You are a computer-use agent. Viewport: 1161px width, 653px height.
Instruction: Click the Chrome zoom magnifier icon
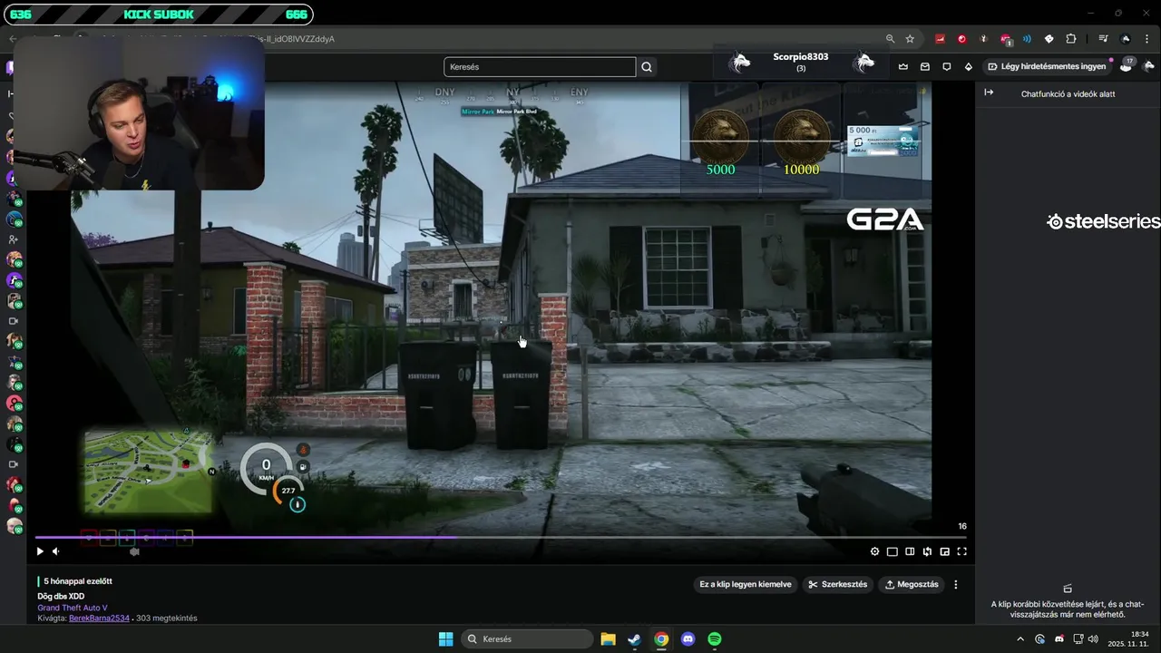tap(890, 39)
